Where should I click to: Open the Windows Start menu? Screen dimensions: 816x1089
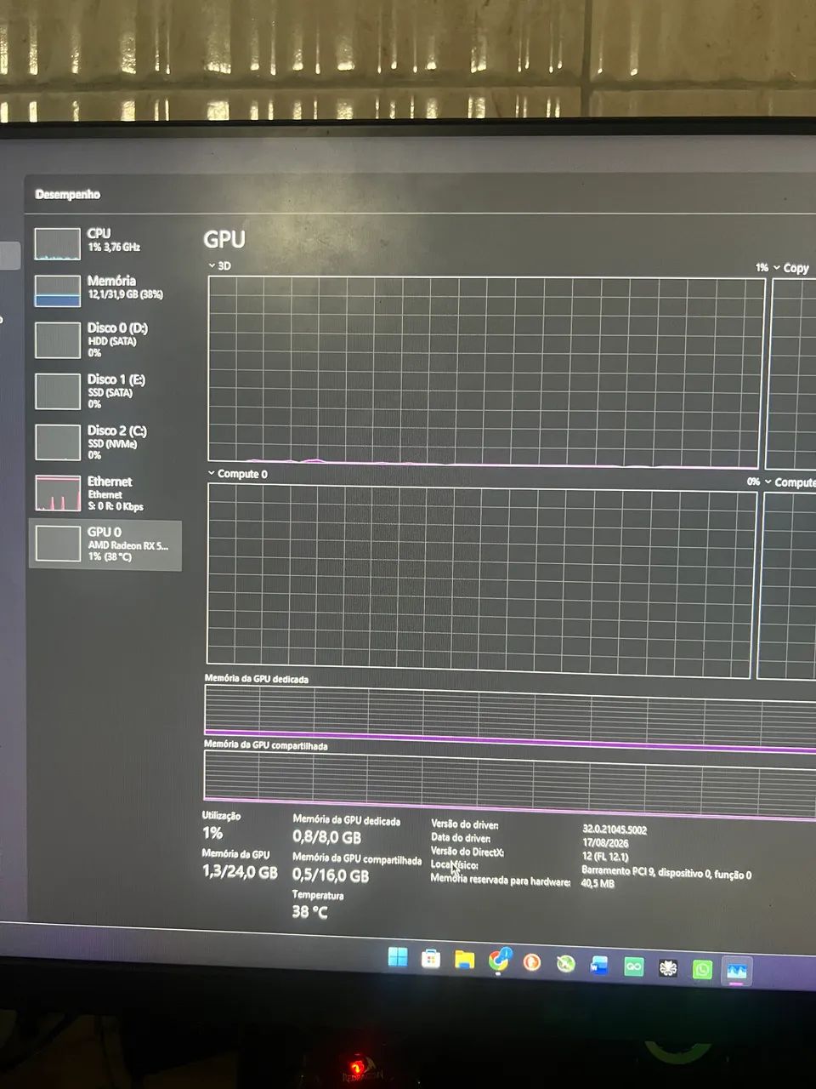(397, 957)
